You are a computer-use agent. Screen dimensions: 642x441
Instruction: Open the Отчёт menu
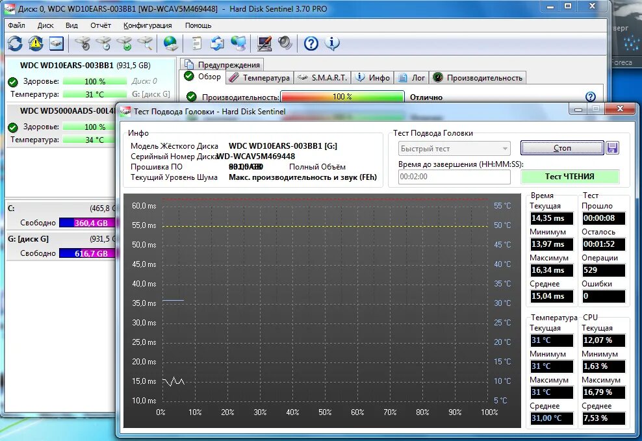click(x=101, y=25)
